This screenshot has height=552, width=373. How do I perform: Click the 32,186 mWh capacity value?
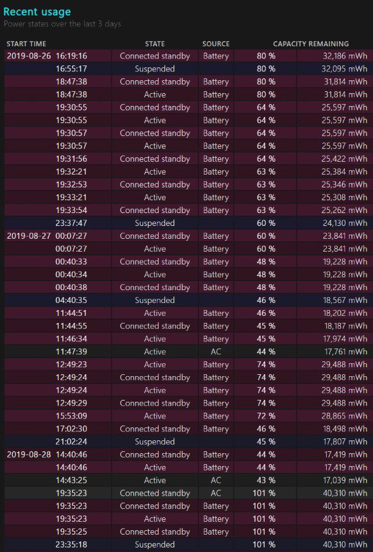pyautogui.click(x=345, y=56)
